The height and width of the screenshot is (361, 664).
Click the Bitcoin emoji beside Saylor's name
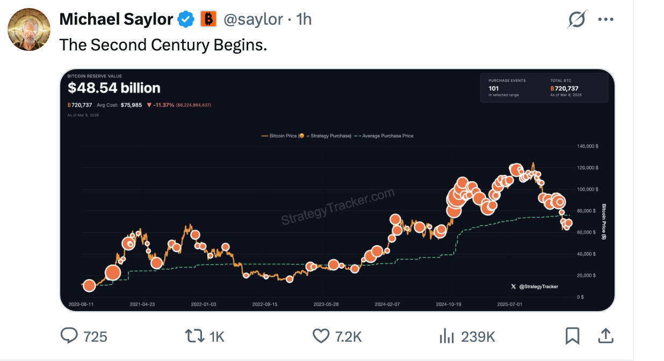click(x=207, y=19)
